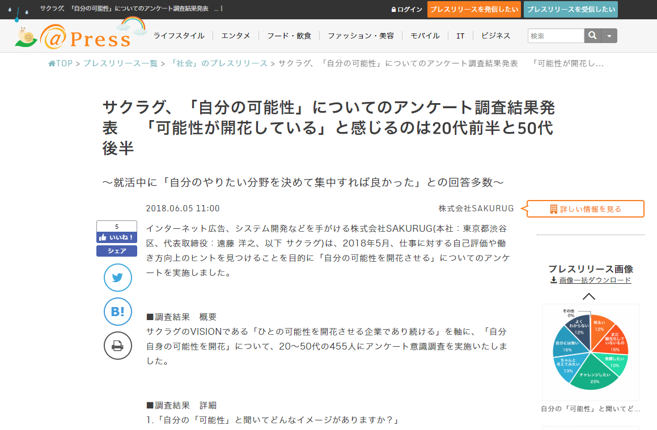Open the ライフスタイル category menu
This screenshot has width=657, height=430.
[179, 36]
